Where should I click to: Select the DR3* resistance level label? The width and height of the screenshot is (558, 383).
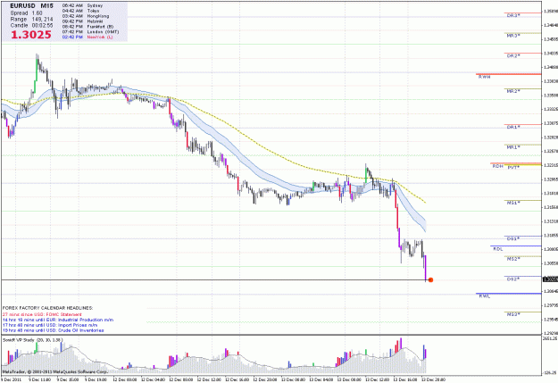pyautogui.click(x=513, y=16)
